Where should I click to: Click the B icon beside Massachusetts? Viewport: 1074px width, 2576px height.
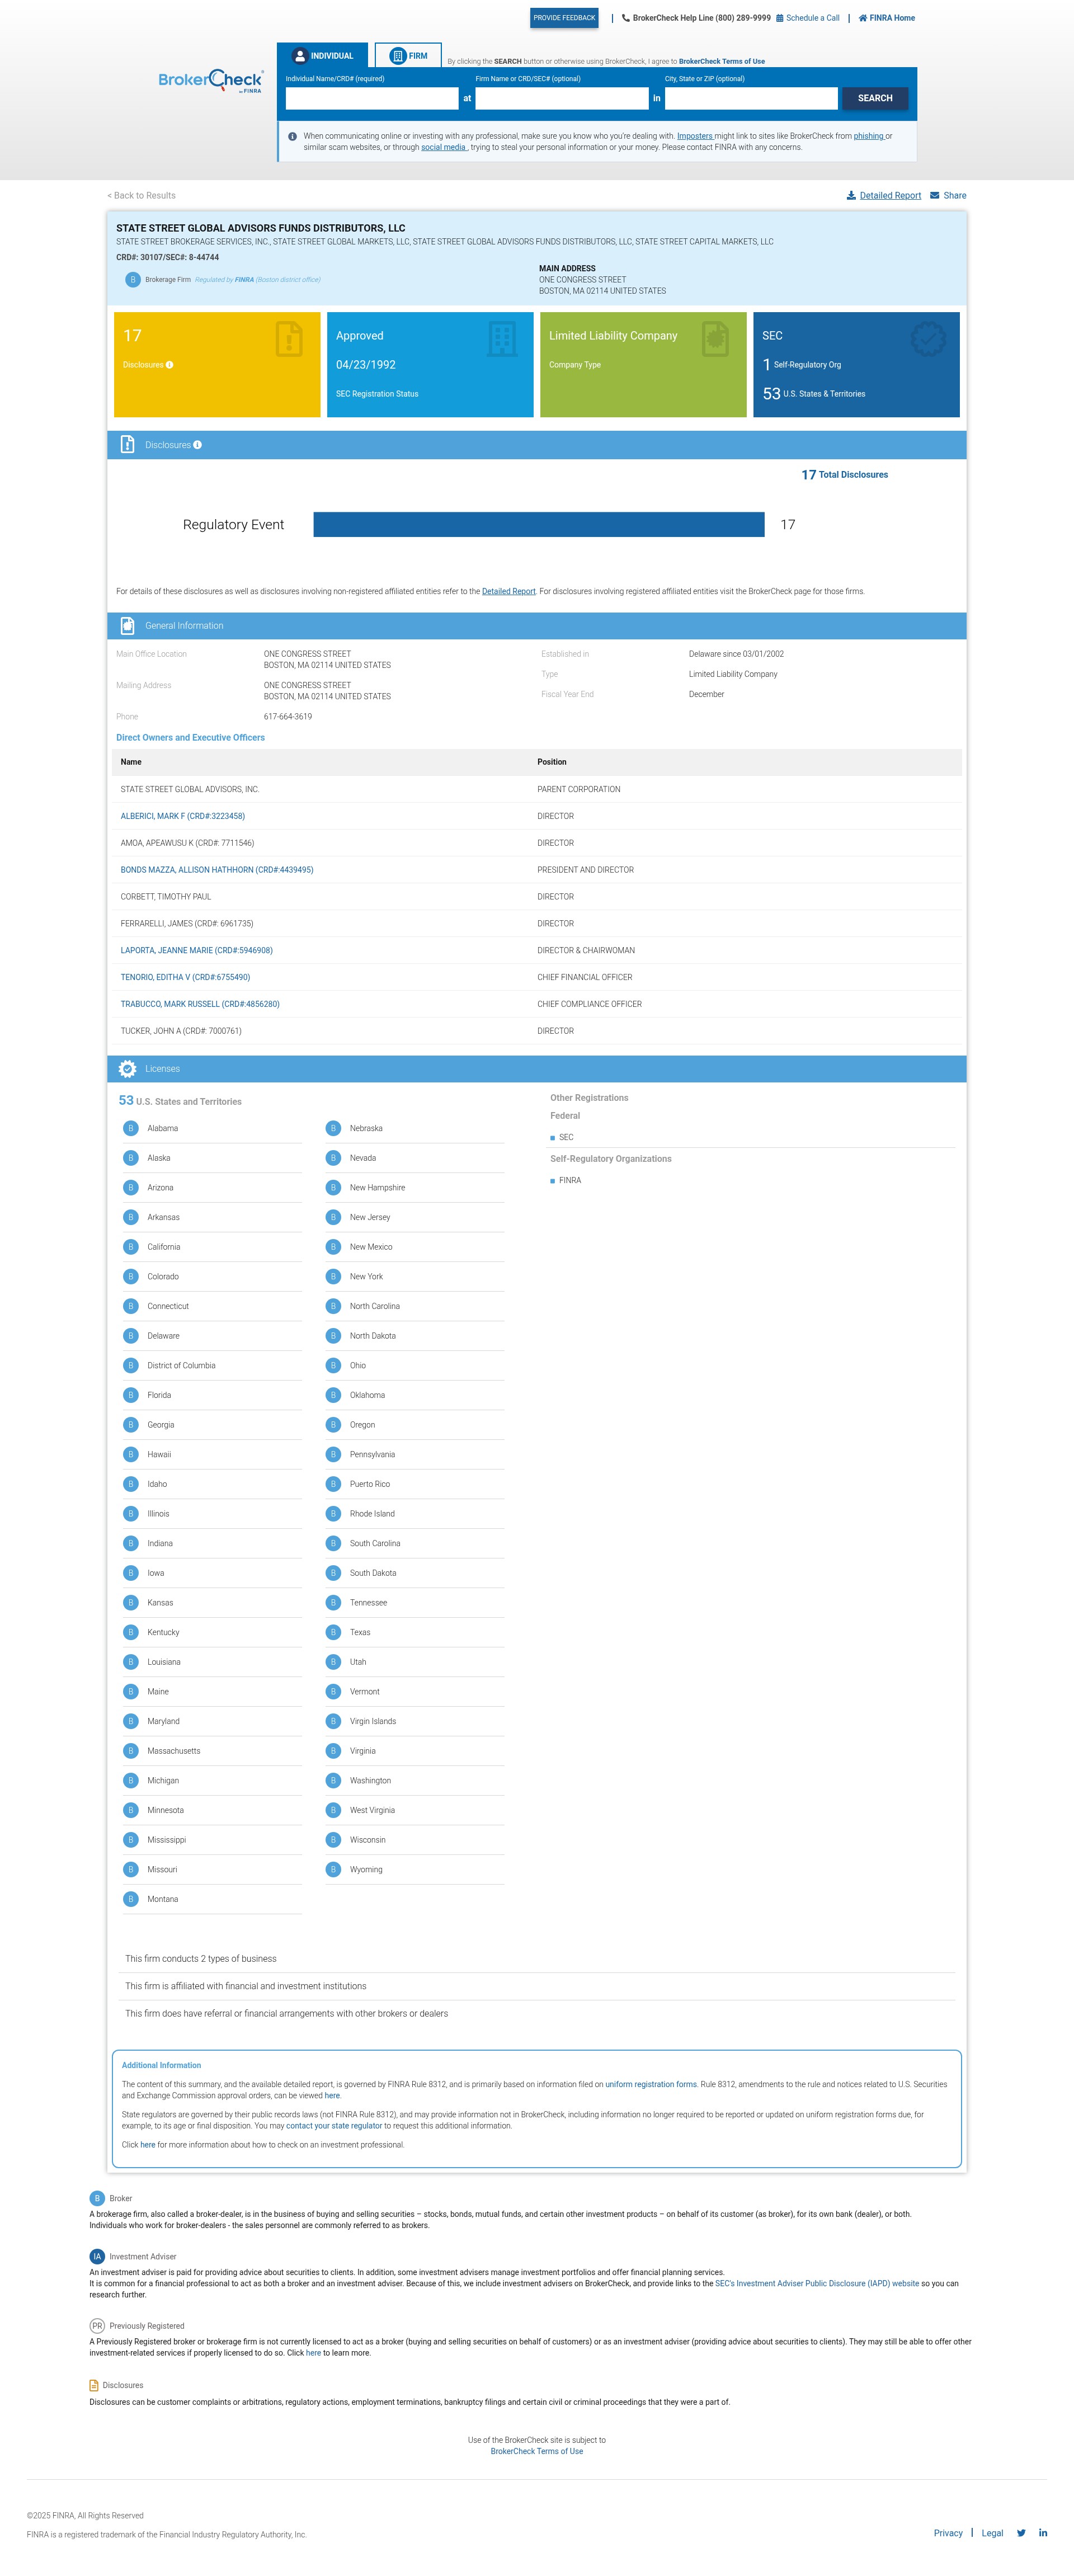coord(130,1751)
